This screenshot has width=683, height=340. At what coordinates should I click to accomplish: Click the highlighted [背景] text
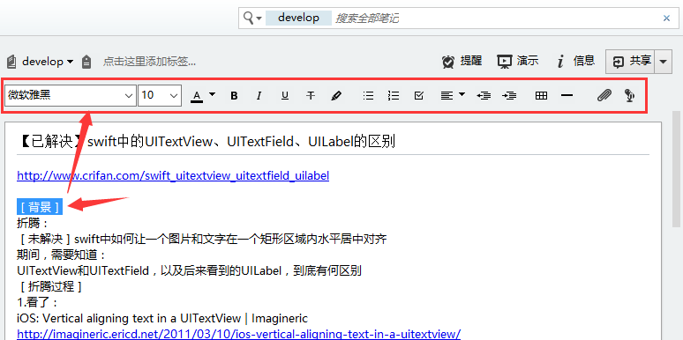(40, 207)
